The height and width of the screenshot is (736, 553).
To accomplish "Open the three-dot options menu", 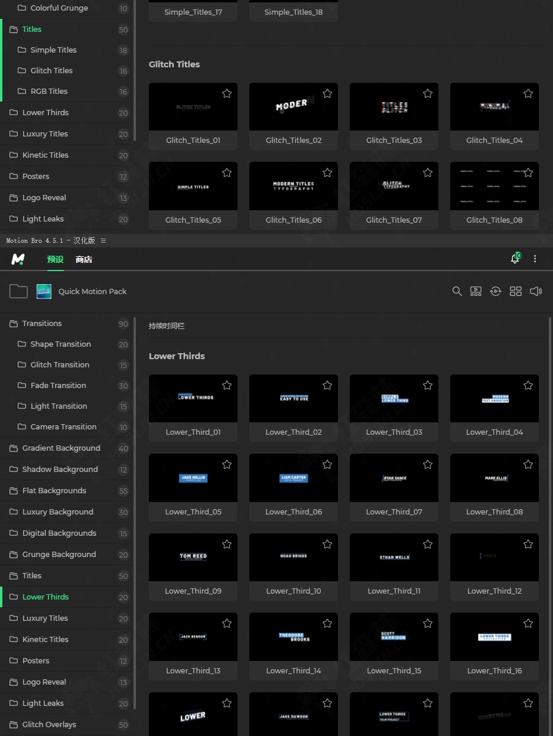I will click(x=535, y=259).
